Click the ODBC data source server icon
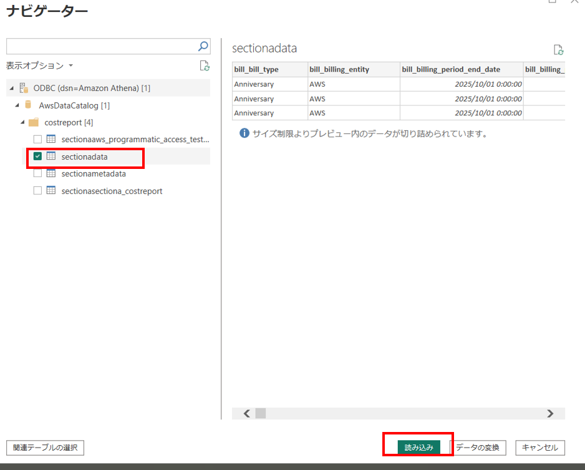The image size is (585, 470). click(24, 88)
